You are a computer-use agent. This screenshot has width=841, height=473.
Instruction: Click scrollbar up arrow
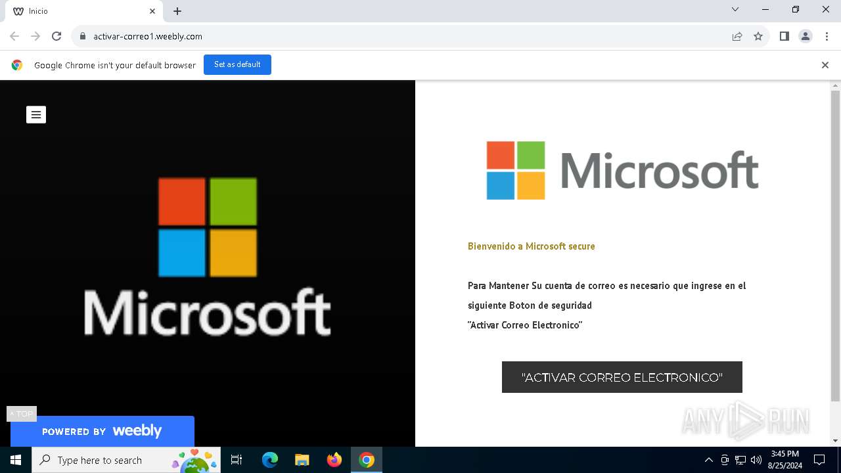(835, 85)
